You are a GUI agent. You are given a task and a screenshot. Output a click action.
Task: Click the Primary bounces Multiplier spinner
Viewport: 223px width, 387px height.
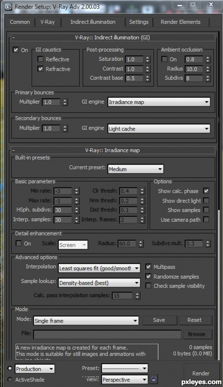coord(65,102)
